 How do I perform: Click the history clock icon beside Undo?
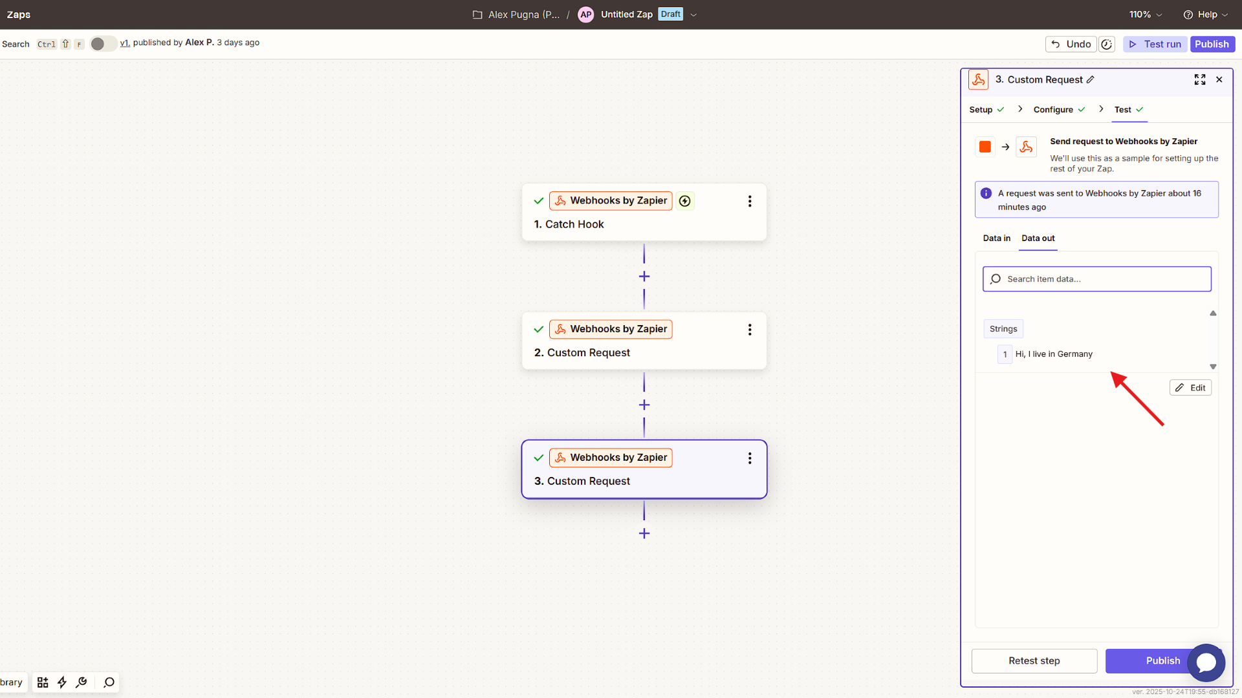tap(1107, 44)
